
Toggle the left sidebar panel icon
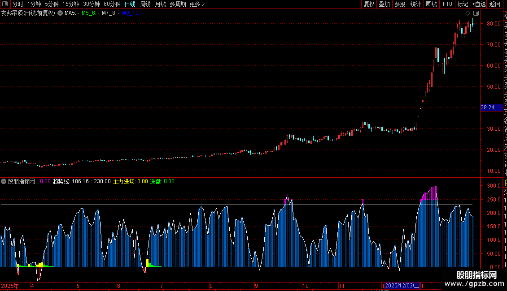(5, 4)
